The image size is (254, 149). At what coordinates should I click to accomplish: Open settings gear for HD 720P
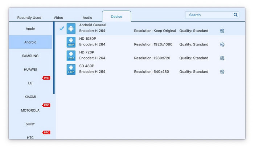coord(222,58)
